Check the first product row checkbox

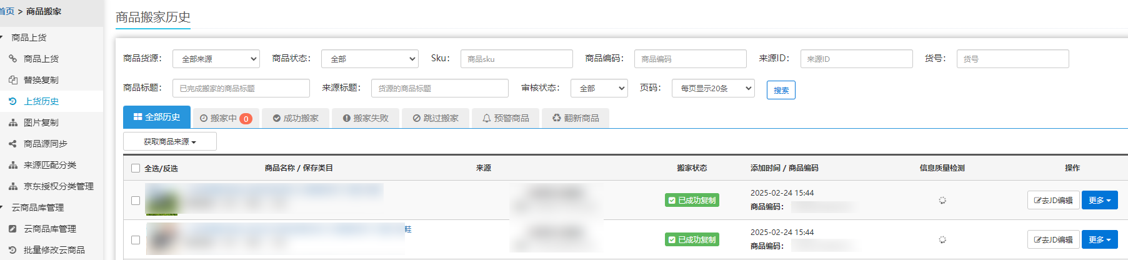tap(136, 201)
